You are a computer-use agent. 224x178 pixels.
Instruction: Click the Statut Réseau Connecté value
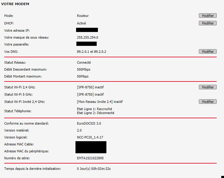[84, 62]
